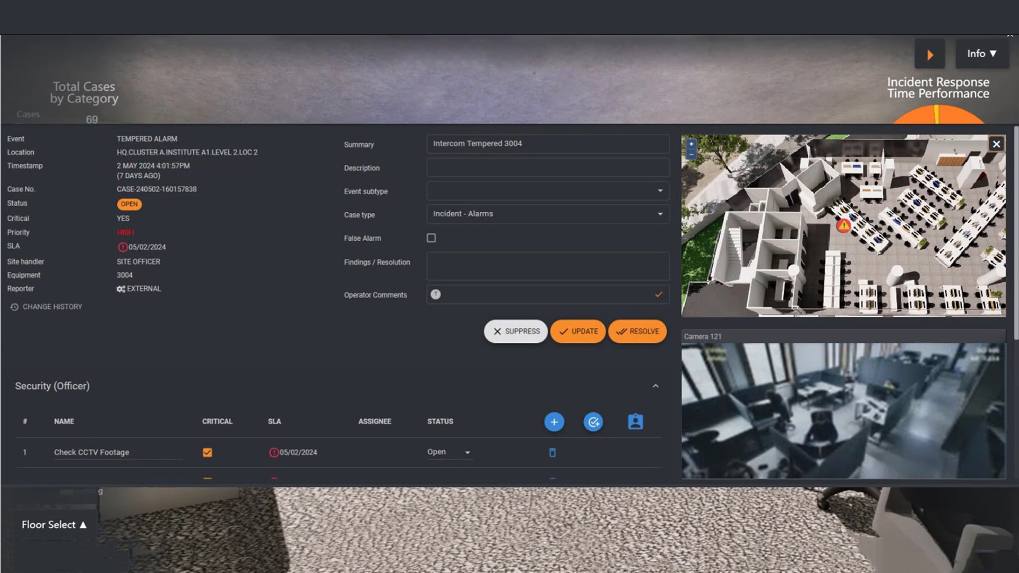Change the task status Open dropdown
This screenshot has height=573, width=1019.
click(x=449, y=453)
